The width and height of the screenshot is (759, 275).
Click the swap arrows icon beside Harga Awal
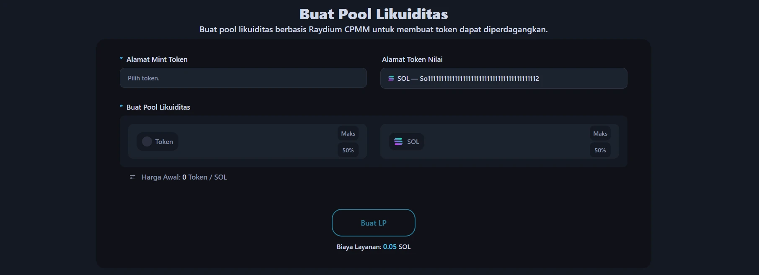132,177
